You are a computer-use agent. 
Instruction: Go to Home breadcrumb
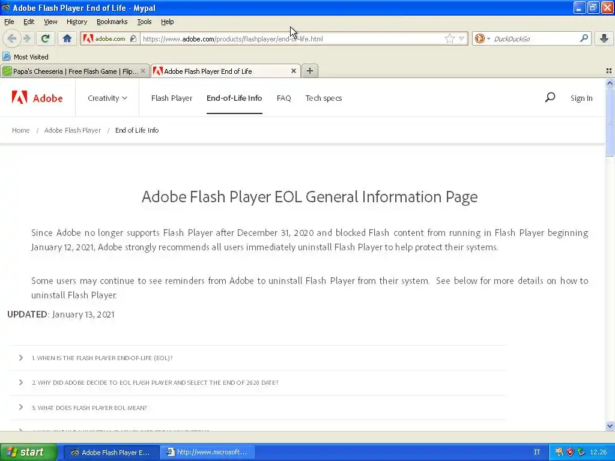pyautogui.click(x=21, y=130)
